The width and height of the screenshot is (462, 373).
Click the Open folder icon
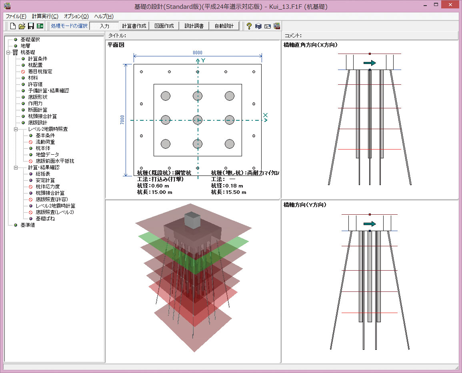coord(22,26)
